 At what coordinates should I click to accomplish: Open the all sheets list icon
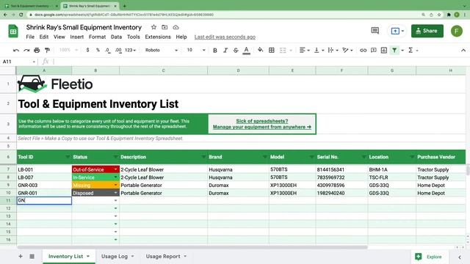coord(32,256)
